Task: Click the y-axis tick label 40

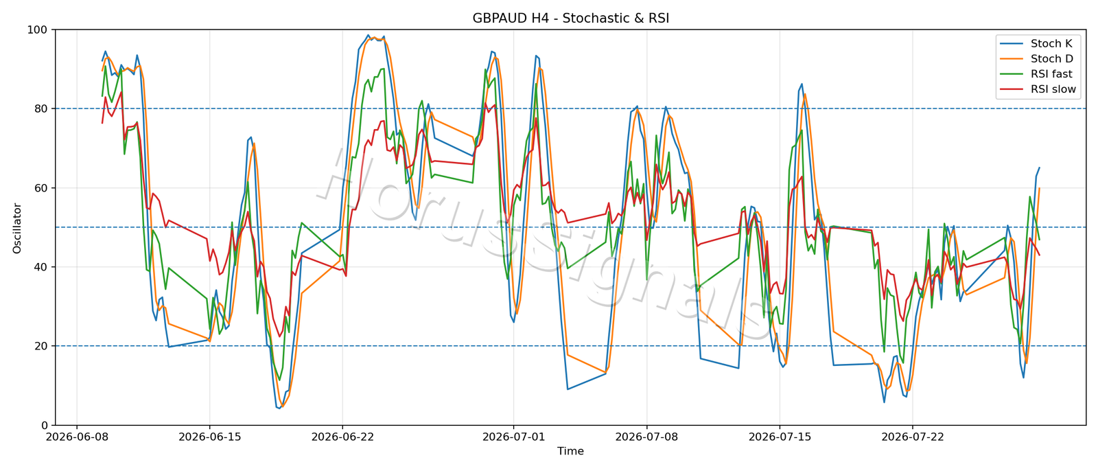Action: click(41, 267)
